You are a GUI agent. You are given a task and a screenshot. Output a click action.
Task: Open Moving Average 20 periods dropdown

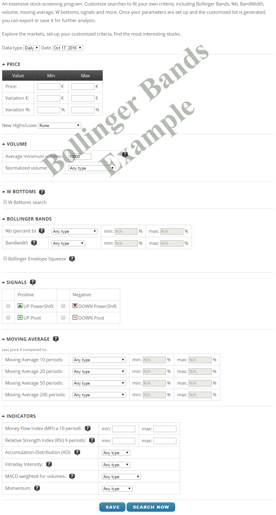click(x=99, y=371)
